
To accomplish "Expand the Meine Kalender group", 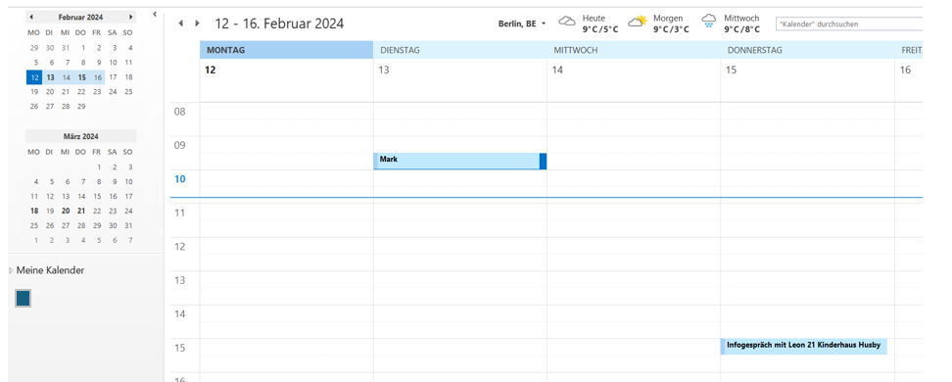I will [x=11, y=271].
